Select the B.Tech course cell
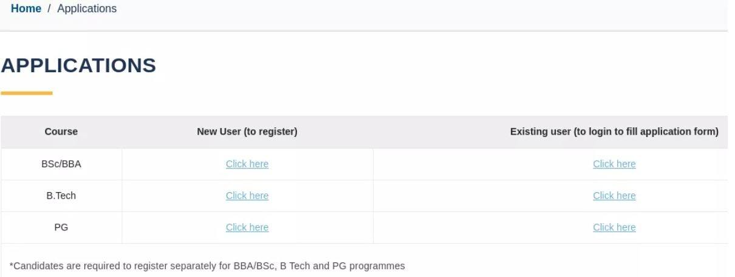The width and height of the screenshot is (735, 277). click(x=61, y=196)
